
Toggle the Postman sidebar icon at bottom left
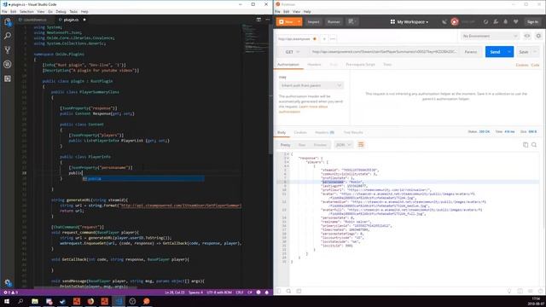278,291
